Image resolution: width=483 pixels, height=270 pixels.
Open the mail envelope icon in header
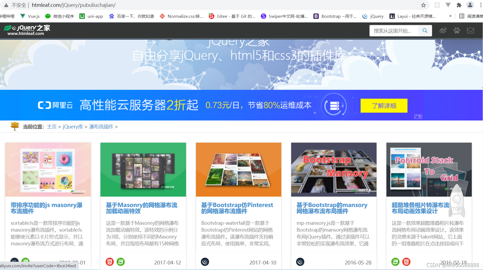pos(470,30)
